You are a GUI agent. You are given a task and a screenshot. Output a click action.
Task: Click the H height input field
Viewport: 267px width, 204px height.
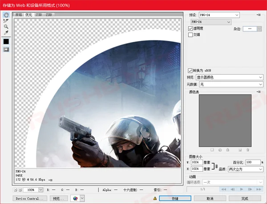point(197,169)
